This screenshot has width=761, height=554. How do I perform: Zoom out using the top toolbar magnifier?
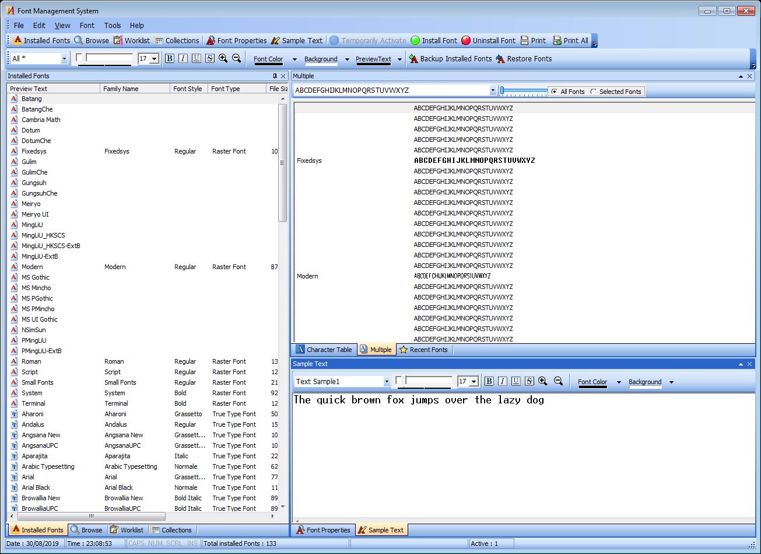pyautogui.click(x=236, y=58)
